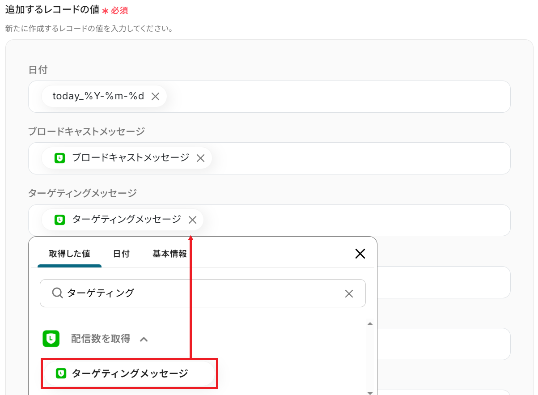538x395 pixels.
Task: Close the value picker popup
Action: coord(360,254)
